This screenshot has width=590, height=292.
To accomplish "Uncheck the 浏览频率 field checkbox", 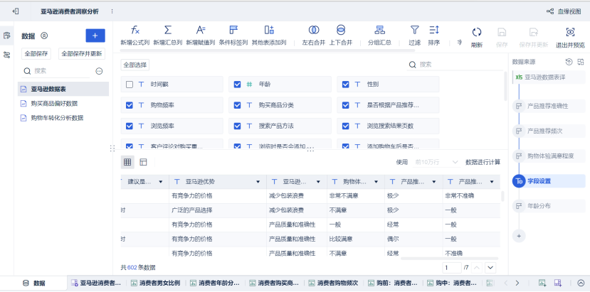I will [130, 126].
